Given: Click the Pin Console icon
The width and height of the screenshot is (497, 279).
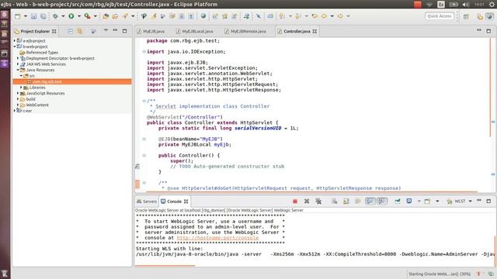Looking at the screenshot, I should (x=398, y=201).
